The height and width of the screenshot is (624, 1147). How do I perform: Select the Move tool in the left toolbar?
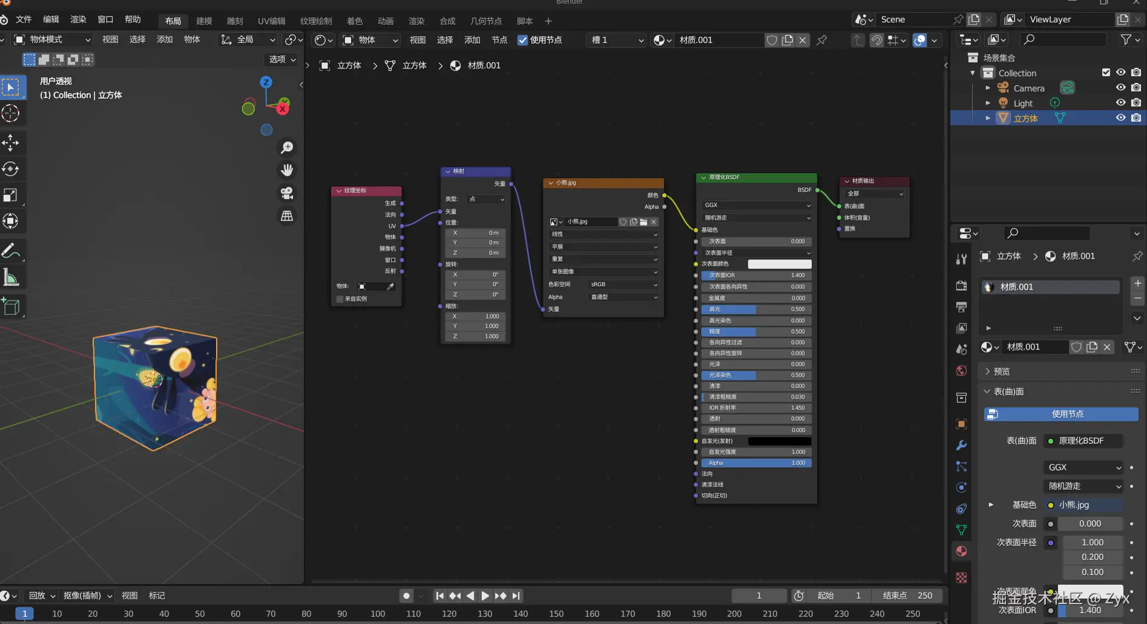point(11,143)
